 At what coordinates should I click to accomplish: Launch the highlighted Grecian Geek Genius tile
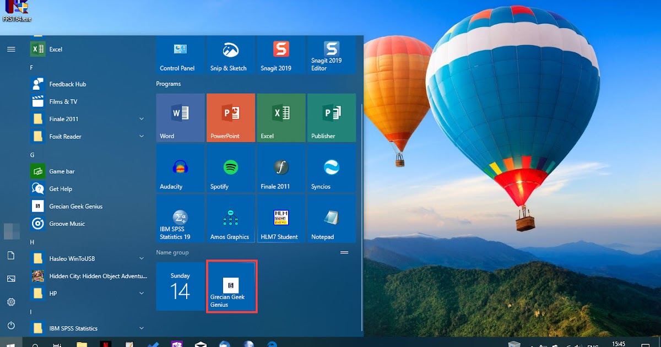pos(231,286)
